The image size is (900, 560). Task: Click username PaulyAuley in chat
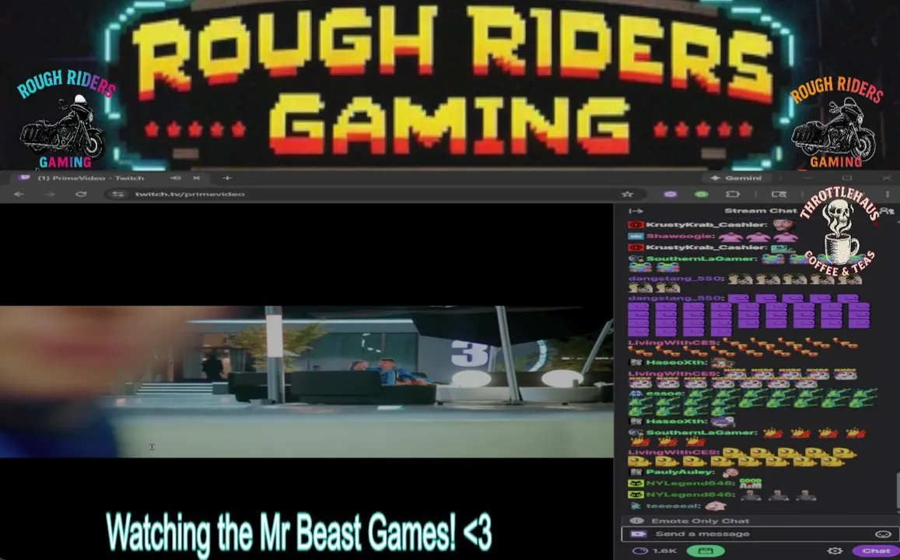point(680,471)
